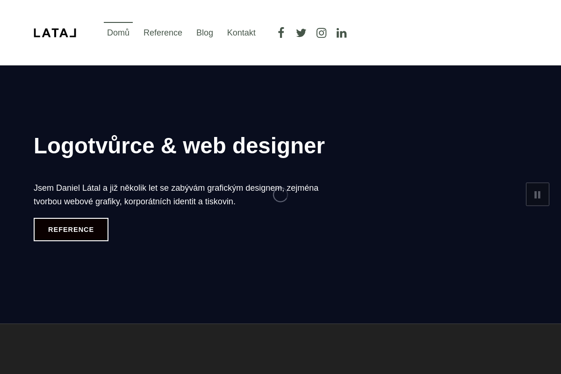Open Reference in the top navigation
This screenshot has height=374, width=561.
[x=163, y=33]
